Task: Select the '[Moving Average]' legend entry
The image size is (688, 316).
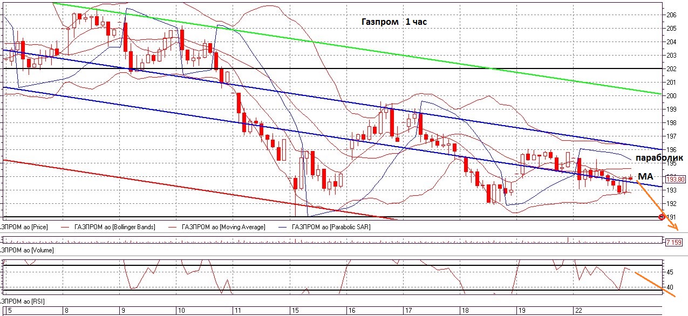Action: [x=223, y=227]
